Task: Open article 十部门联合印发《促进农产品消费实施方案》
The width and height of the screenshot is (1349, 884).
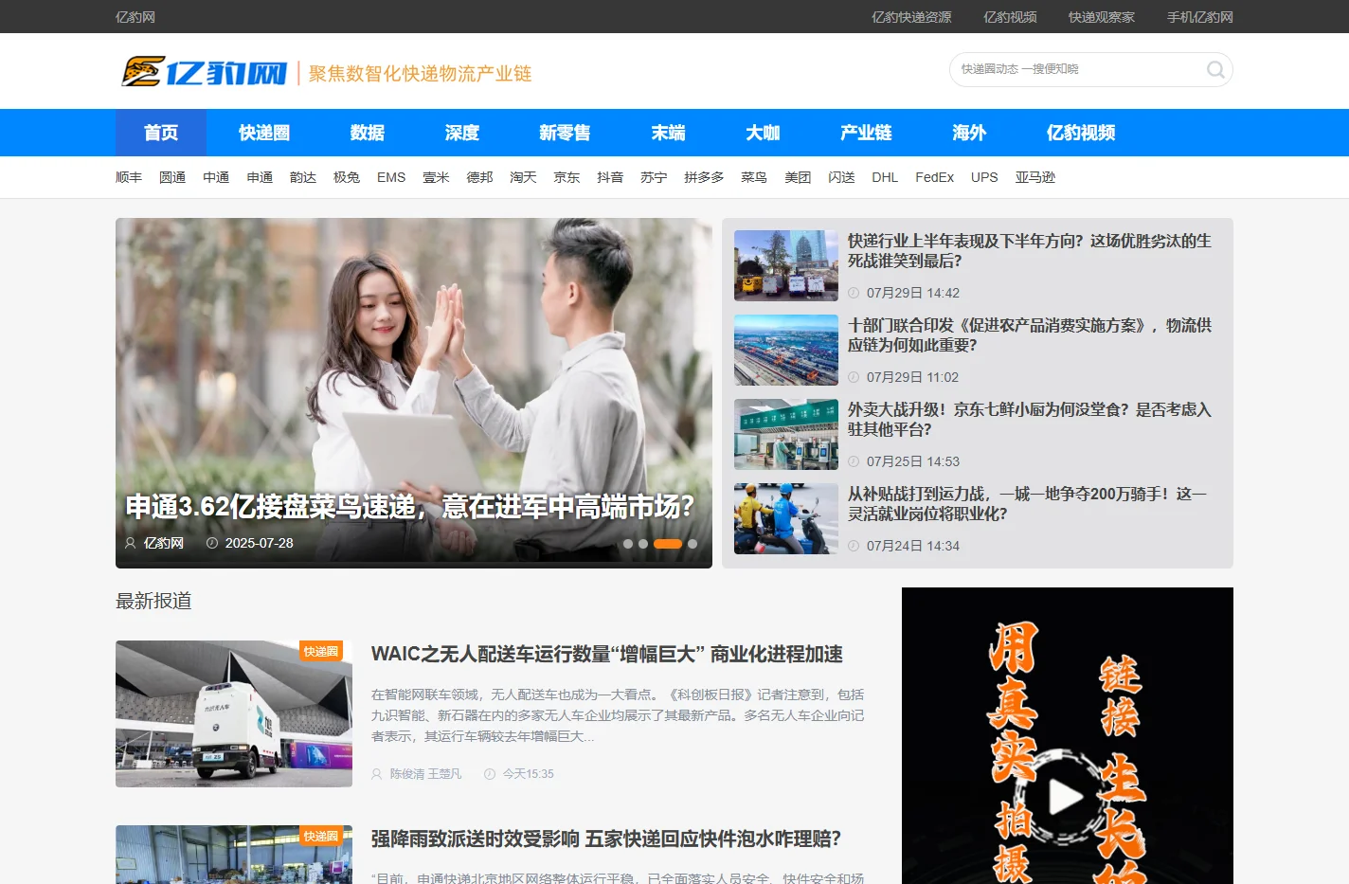Action: 1030,335
